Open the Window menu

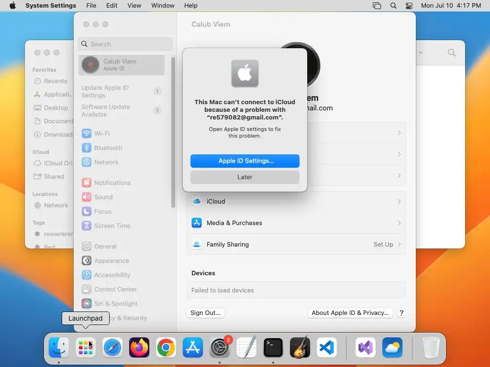[x=163, y=6]
